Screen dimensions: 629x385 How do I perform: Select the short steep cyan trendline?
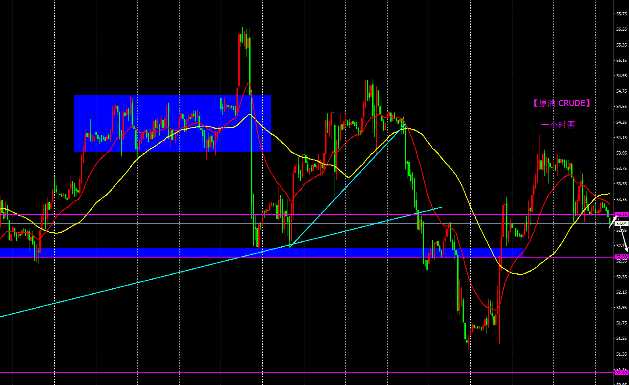[347, 186]
